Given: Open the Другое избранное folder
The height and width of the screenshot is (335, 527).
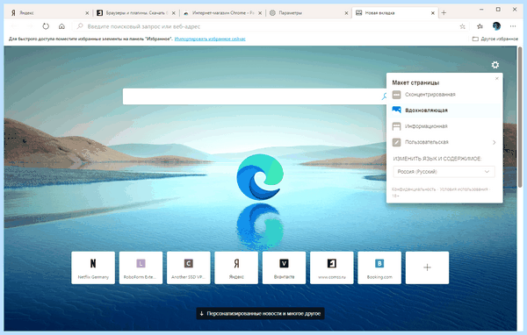Looking at the screenshot, I should pos(495,39).
